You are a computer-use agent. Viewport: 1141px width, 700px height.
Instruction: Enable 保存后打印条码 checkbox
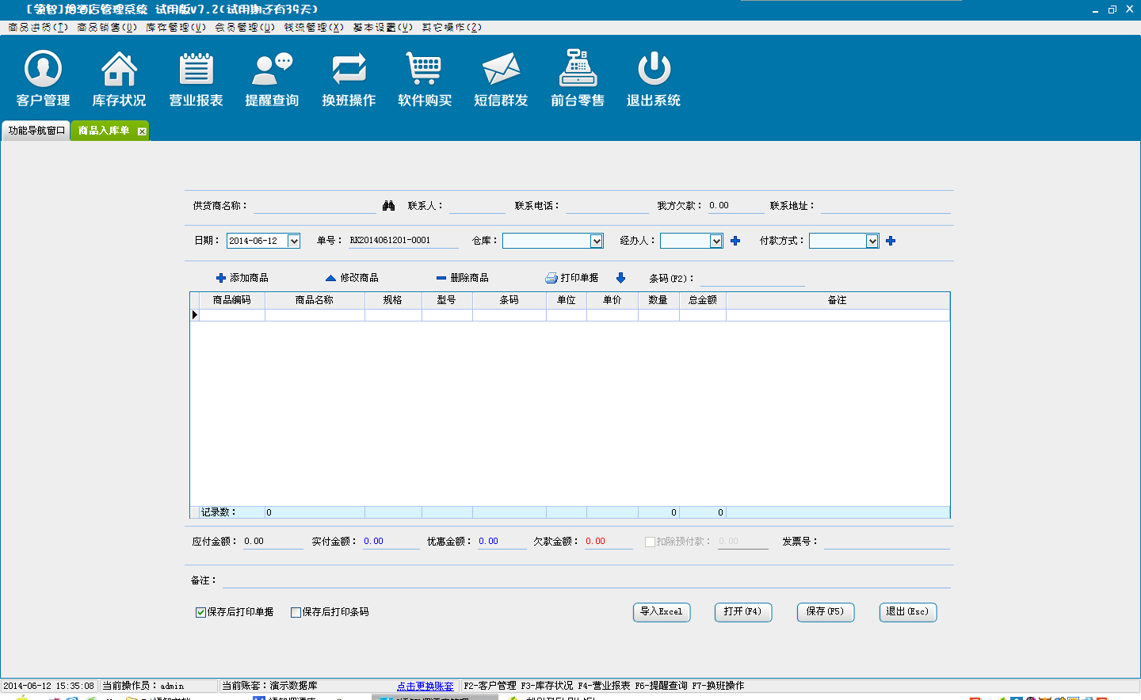[296, 612]
